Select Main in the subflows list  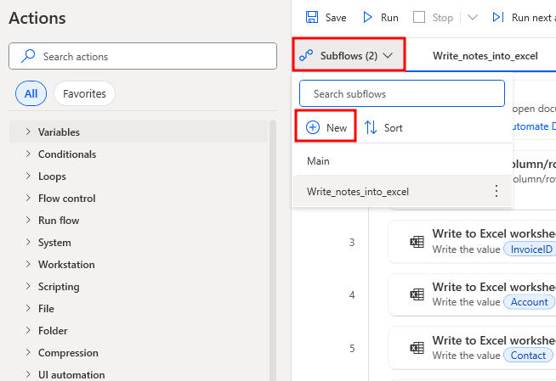[402, 161]
